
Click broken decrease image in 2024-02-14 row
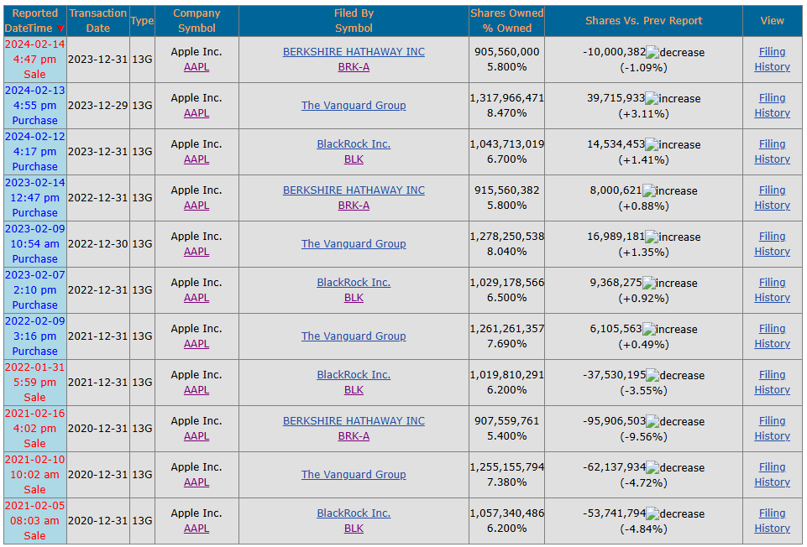[x=652, y=52]
